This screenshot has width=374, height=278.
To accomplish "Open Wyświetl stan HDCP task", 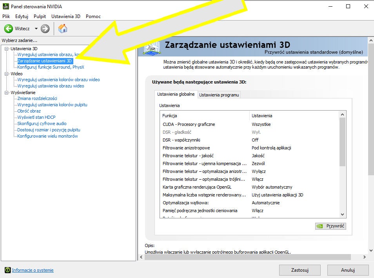I will 36,117.
